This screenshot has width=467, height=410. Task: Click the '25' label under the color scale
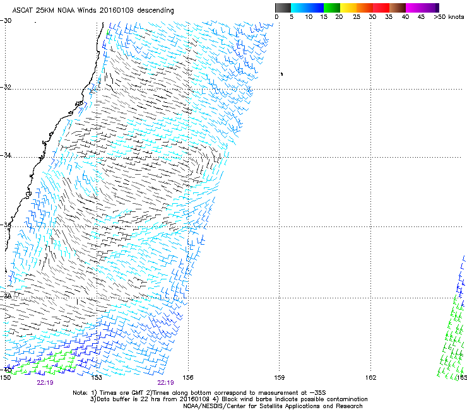(357, 17)
